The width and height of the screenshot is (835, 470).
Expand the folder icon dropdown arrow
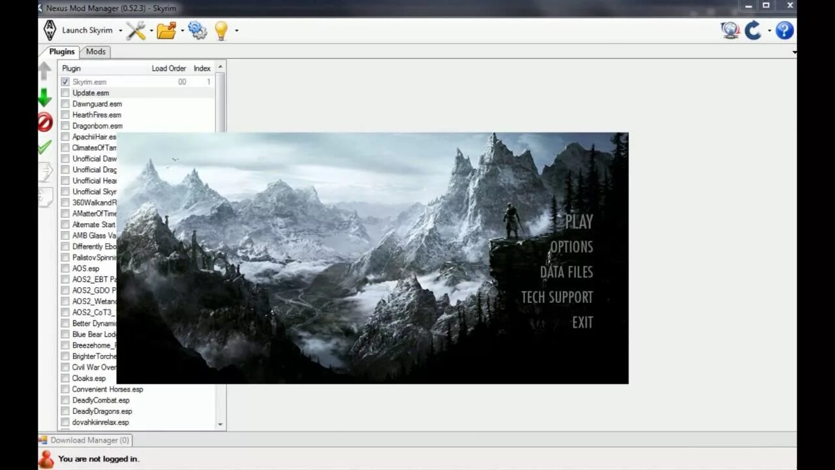[x=182, y=31]
